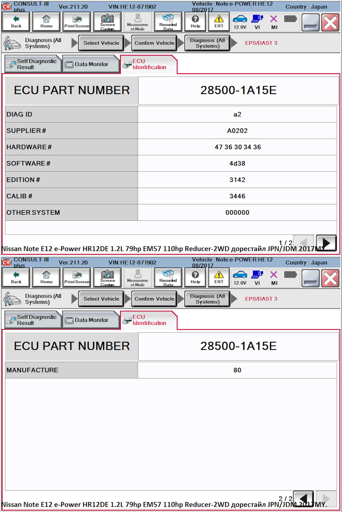
Task: Open Measurement Mode in bottom screenshot toolbar
Action: [x=138, y=278]
